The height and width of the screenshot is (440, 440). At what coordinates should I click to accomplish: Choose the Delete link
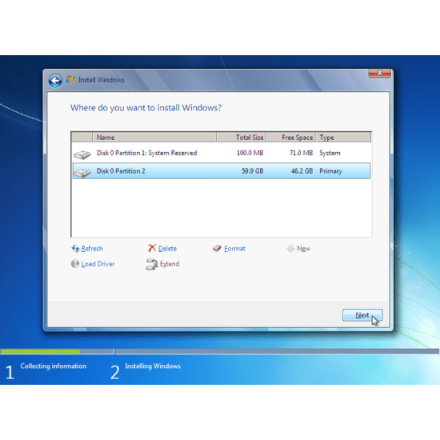pyautogui.click(x=167, y=249)
